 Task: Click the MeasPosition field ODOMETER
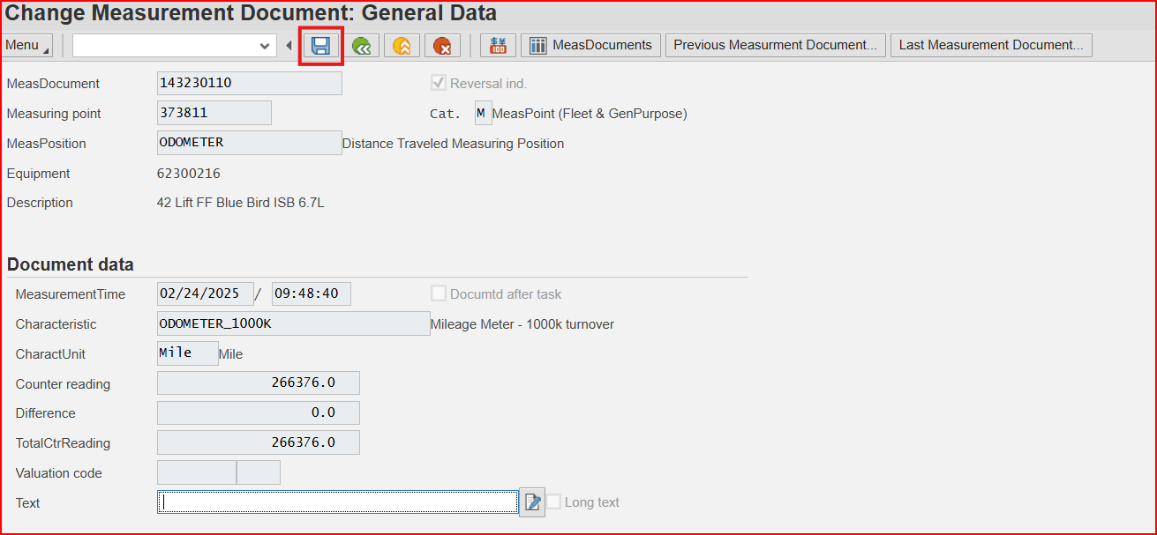[250, 143]
